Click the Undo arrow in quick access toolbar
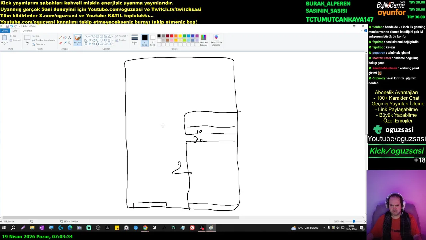Image resolution: width=426 pixels, height=240 pixels. (x=11, y=26)
